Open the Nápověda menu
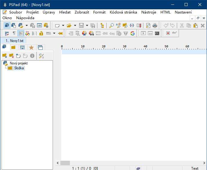 click(x=25, y=18)
